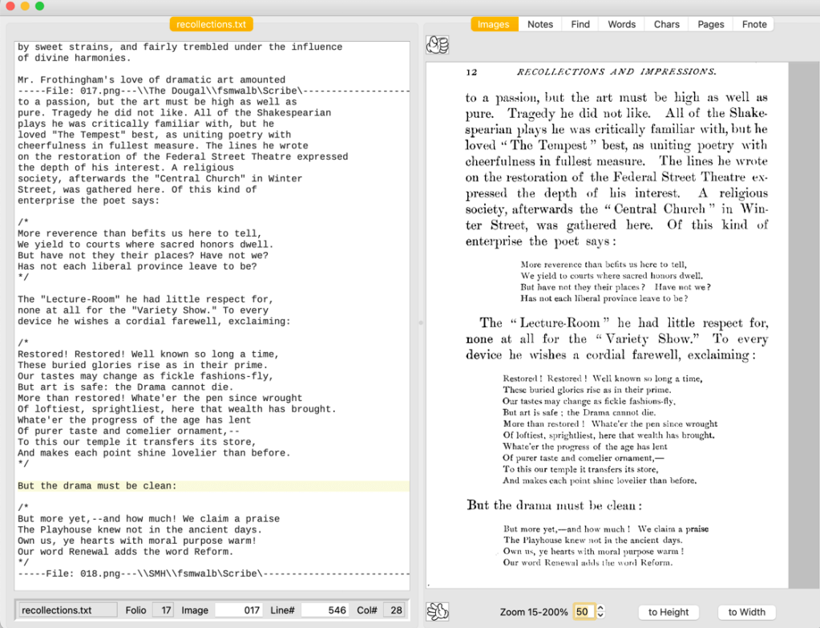Select the Chars tab

tap(666, 24)
